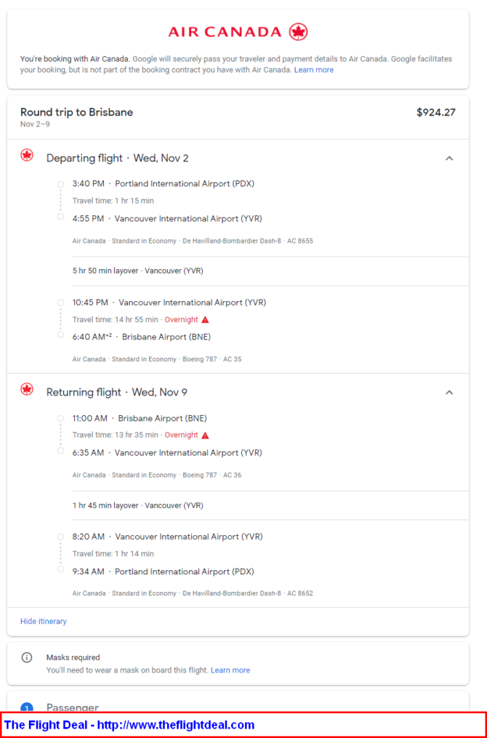Open Learn more about booking with Air Canada

(x=314, y=70)
